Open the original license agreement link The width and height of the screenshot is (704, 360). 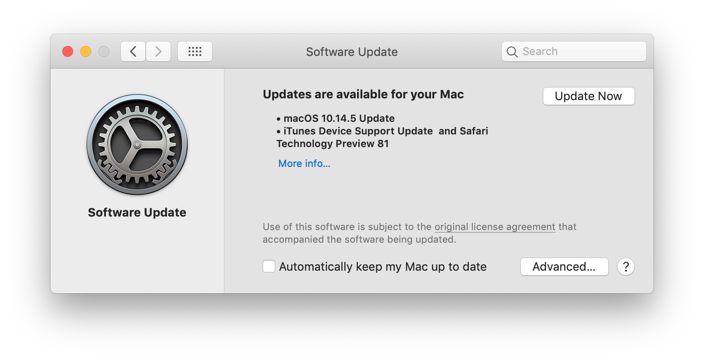click(495, 227)
